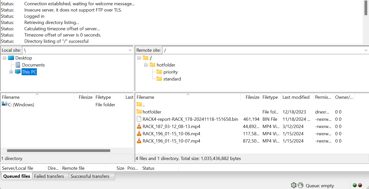Open the Remote site path dropdown
The image size is (369, 189).
[x=366, y=50]
